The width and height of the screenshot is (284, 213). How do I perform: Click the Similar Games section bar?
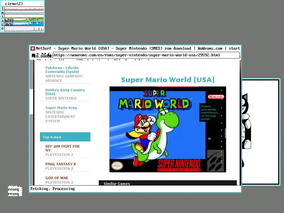coord(168,183)
